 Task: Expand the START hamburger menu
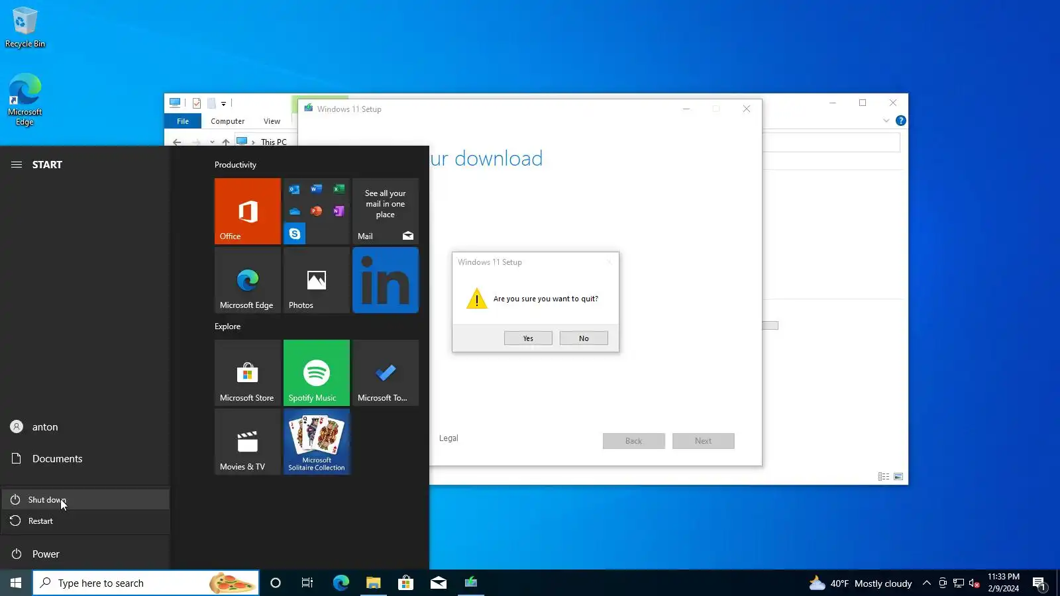click(x=17, y=165)
